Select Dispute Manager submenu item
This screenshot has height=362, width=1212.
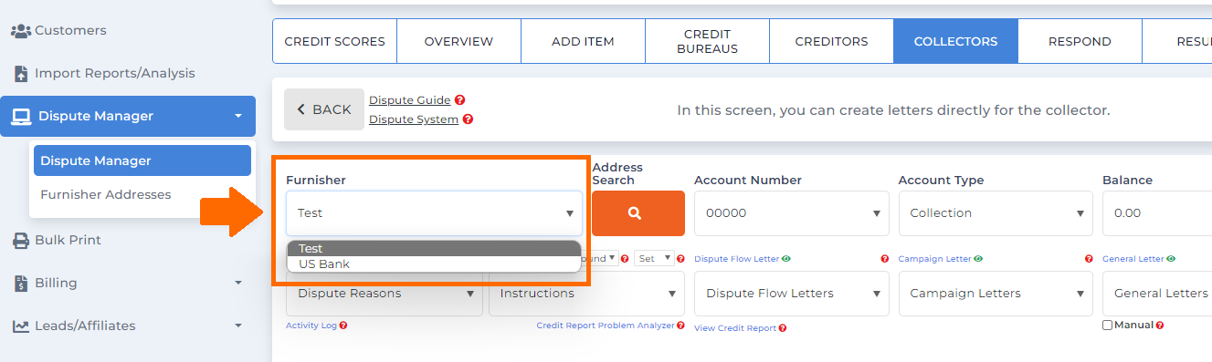pos(142,160)
